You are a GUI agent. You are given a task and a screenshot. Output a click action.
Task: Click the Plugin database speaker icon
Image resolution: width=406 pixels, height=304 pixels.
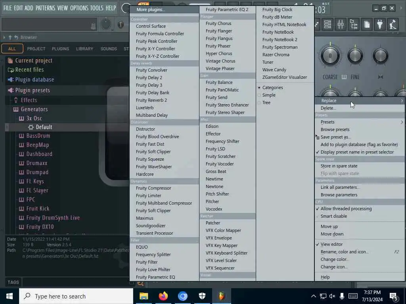(11, 80)
